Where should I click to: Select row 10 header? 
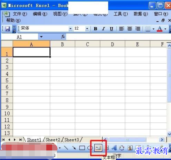click(x=7, y=113)
